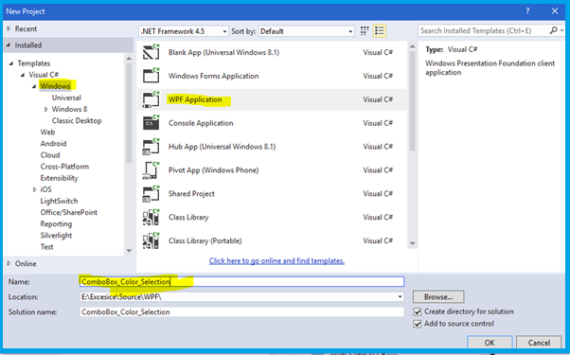Click the Browse... button

(x=438, y=297)
